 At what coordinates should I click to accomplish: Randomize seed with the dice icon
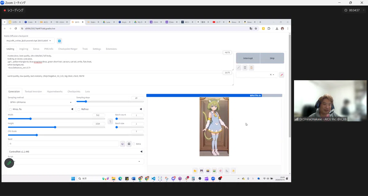tap(123, 144)
